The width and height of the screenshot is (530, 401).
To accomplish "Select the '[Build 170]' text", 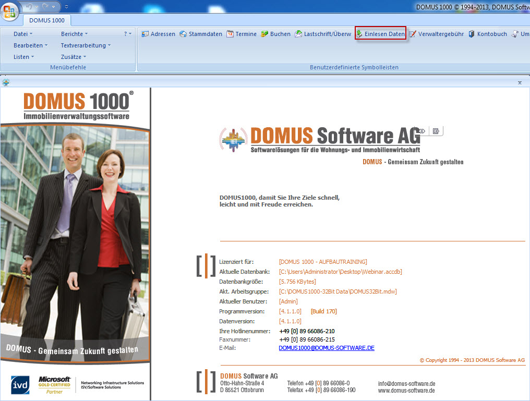I will [324, 311].
